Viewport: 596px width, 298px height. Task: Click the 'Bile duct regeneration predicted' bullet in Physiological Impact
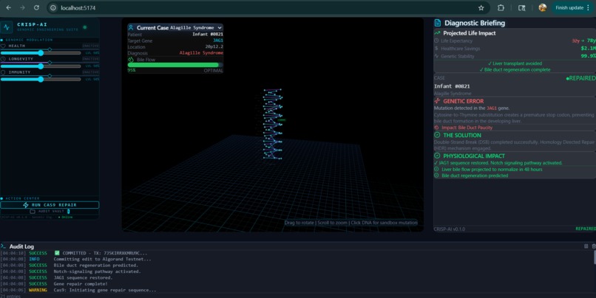(475, 176)
